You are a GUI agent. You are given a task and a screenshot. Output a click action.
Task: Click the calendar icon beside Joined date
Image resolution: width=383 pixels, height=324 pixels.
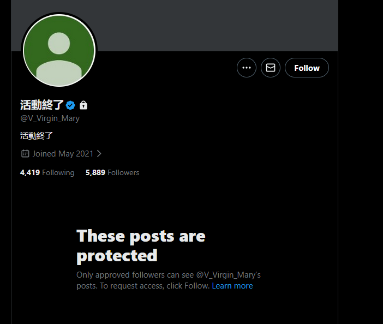[x=25, y=154]
